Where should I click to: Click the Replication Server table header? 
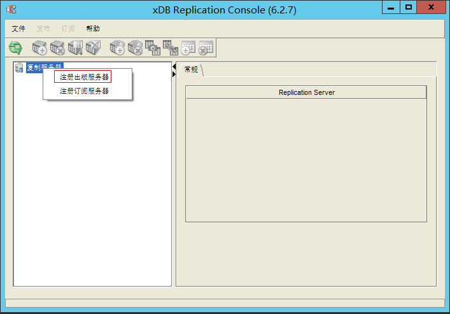(x=306, y=92)
